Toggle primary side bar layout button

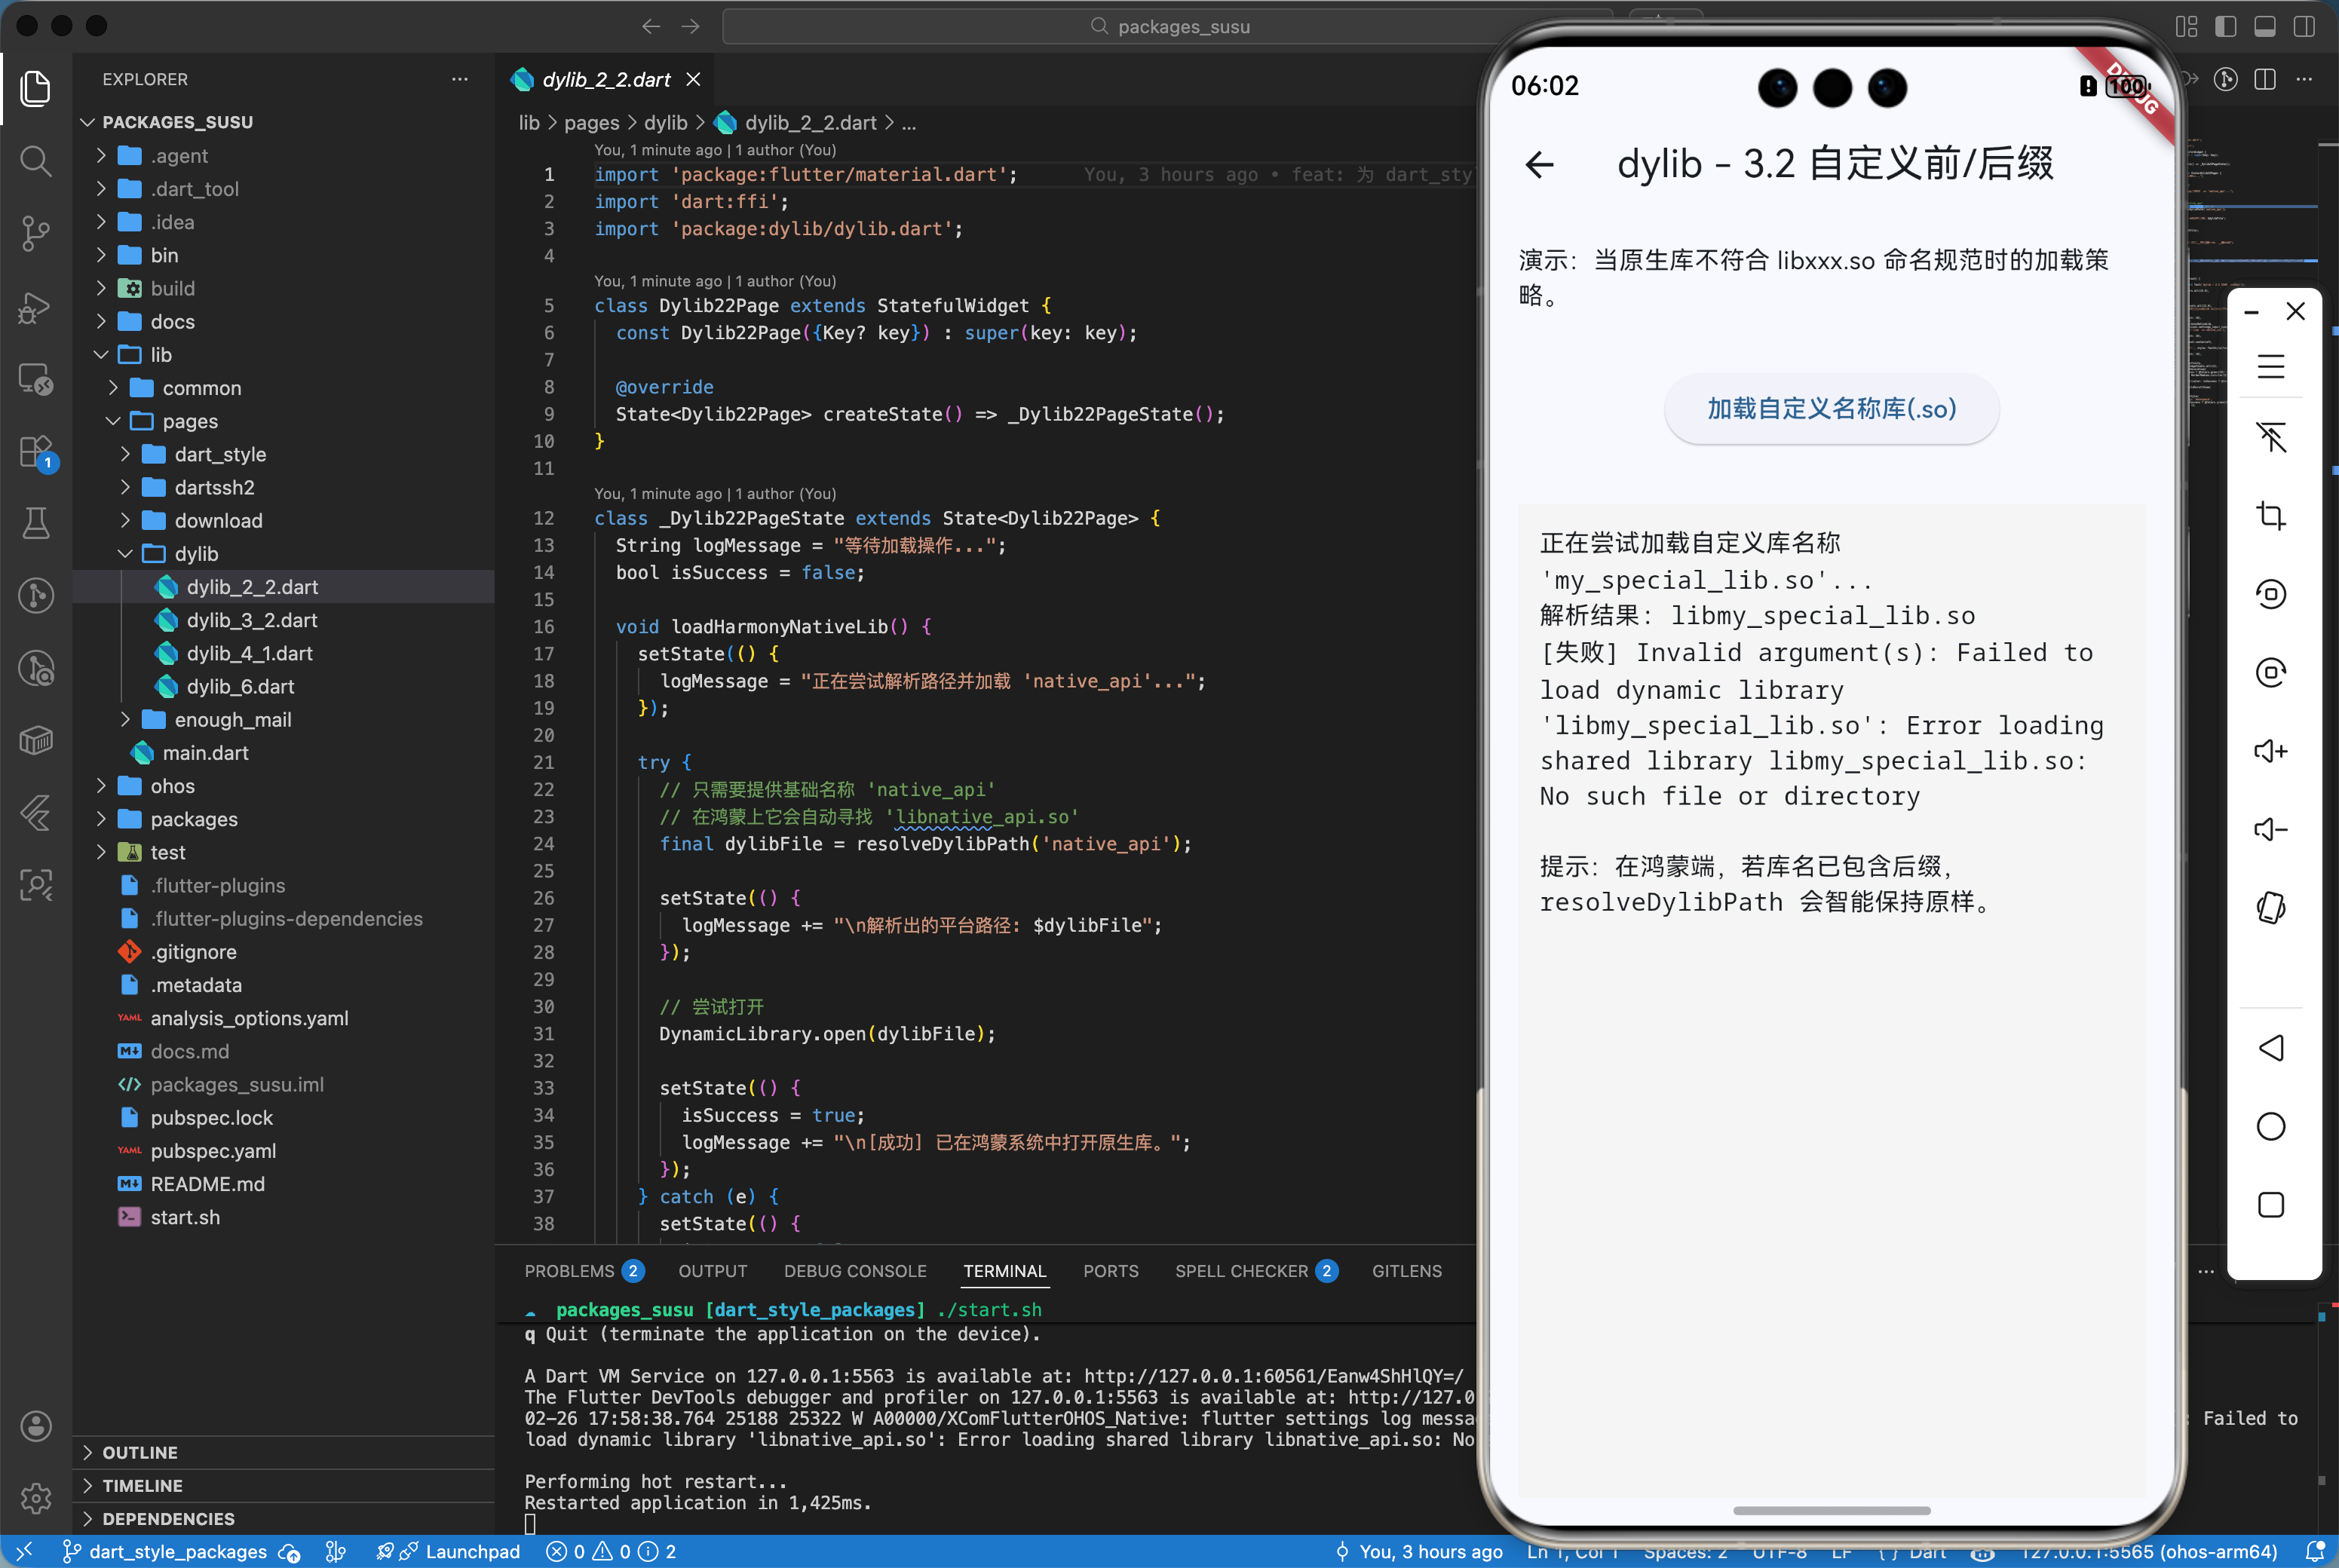point(2225,26)
